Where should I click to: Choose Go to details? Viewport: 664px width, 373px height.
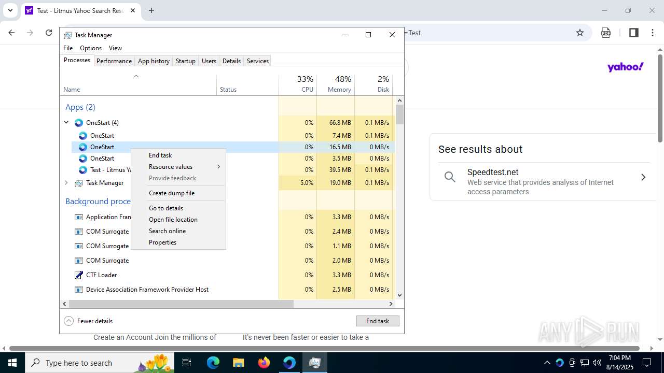(178, 208)
